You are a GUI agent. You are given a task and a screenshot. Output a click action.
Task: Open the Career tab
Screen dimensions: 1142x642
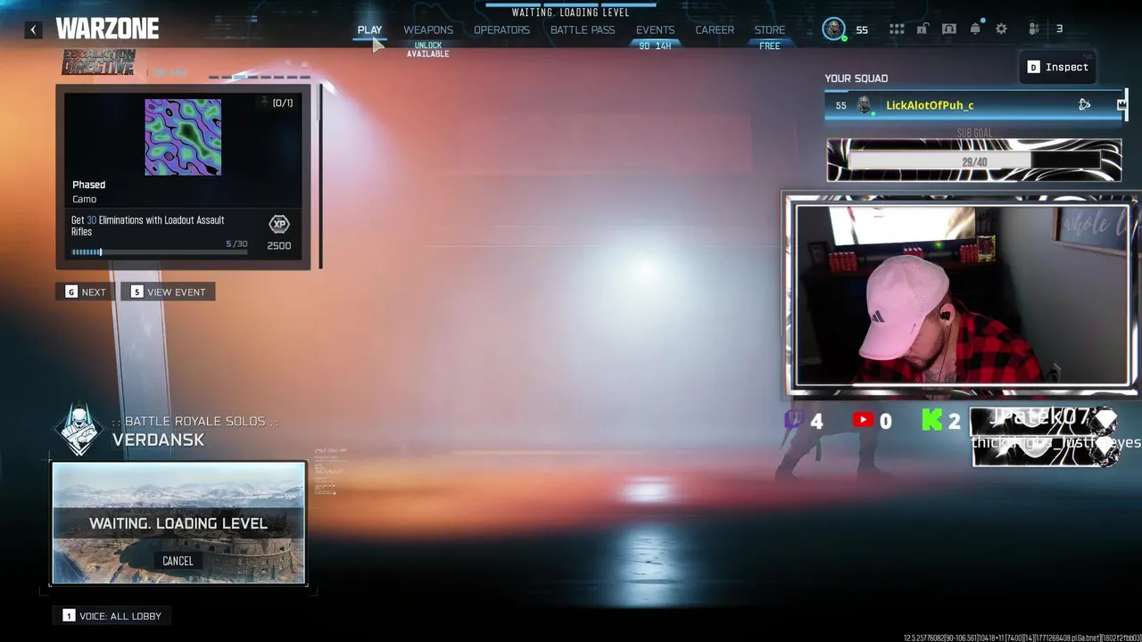click(715, 29)
